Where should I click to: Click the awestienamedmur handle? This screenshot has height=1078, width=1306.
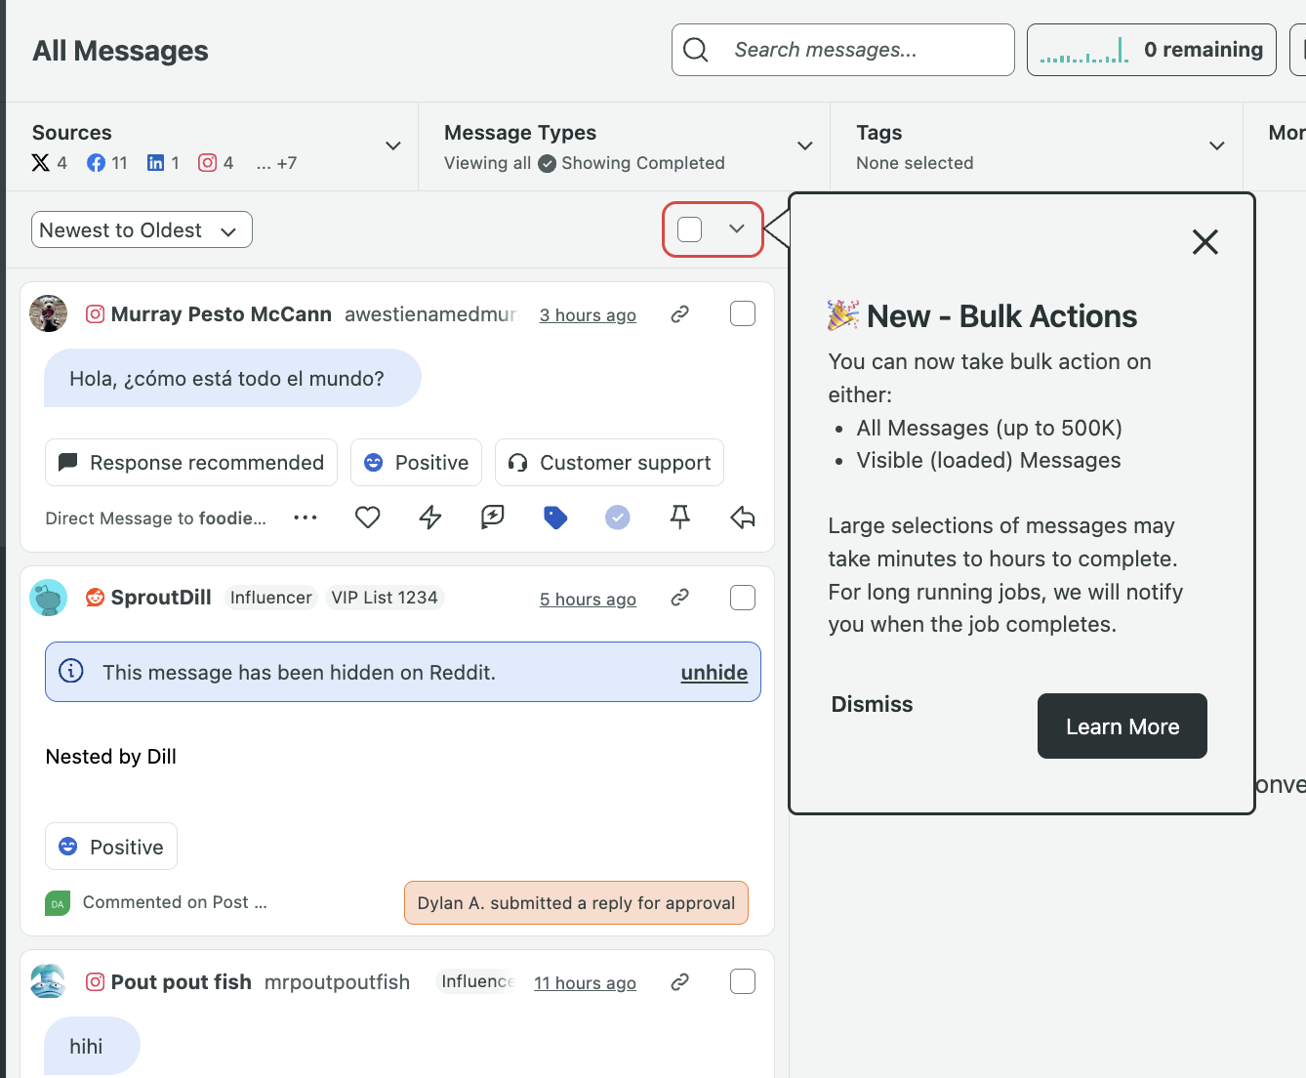click(430, 313)
